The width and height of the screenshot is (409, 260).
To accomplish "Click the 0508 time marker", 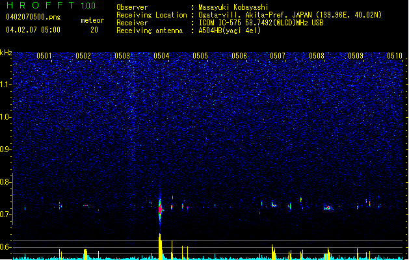I will 317,56.
